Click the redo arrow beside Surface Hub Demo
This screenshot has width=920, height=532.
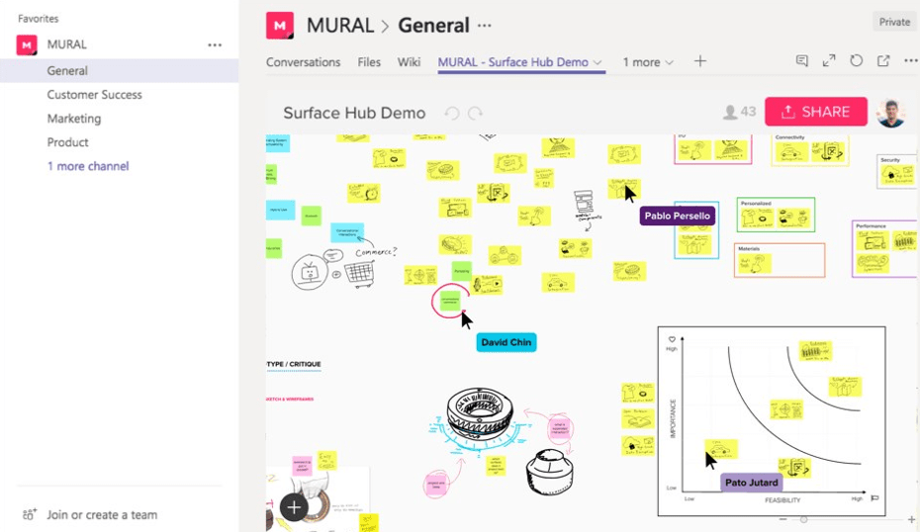(x=475, y=113)
